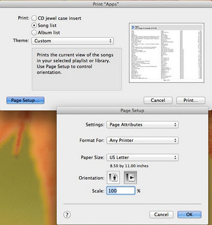Select landscape orientation icon
This screenshot has width=212, height=225.
[130, 177]
